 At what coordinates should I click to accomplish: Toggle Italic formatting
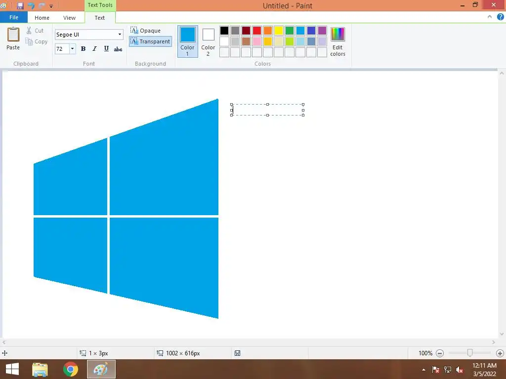coord(94,49)
